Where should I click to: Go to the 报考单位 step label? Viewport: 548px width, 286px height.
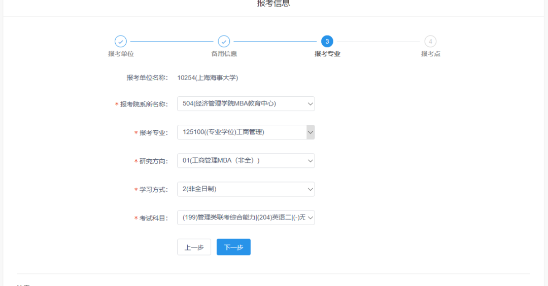pos(121,54)
